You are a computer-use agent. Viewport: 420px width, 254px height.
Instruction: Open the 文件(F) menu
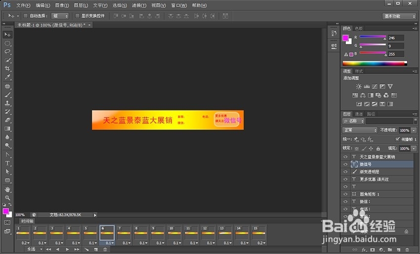tap(23, 5)
